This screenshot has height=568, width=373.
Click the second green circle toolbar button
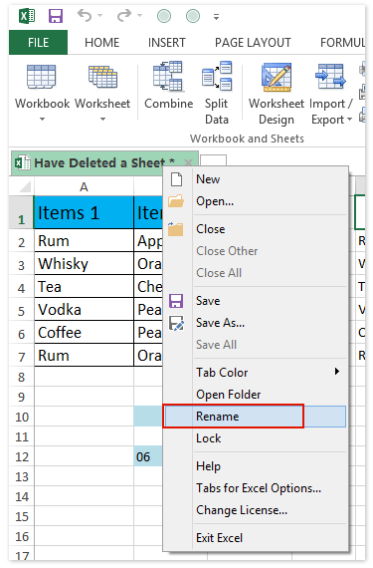pyautogui.click(x=193, y=16)
